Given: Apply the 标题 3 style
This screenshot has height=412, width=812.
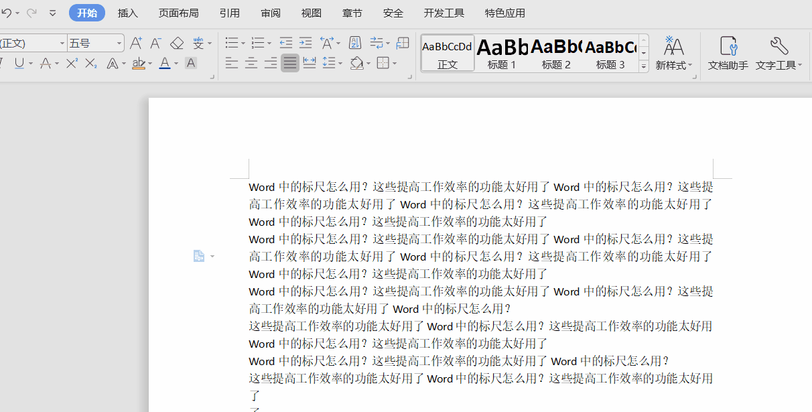Looking at the screenshot, I should click(x=610, y=53).
